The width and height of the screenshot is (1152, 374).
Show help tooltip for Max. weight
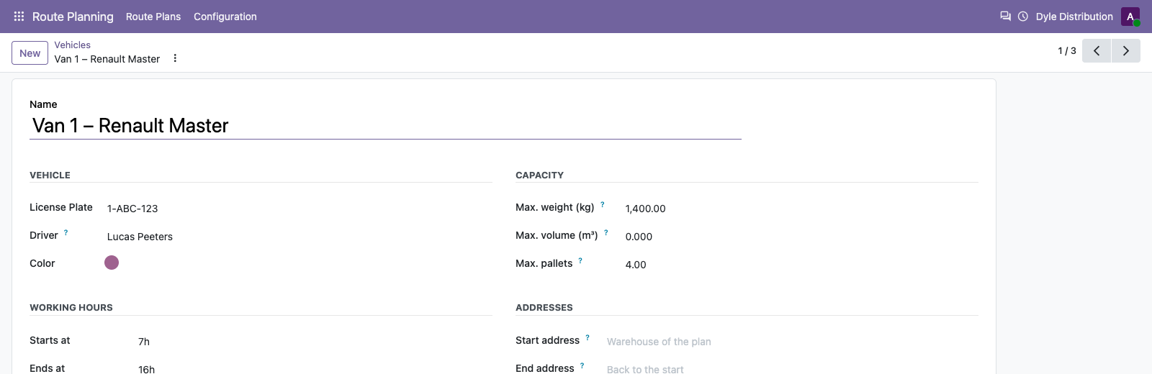coord(603,204)
